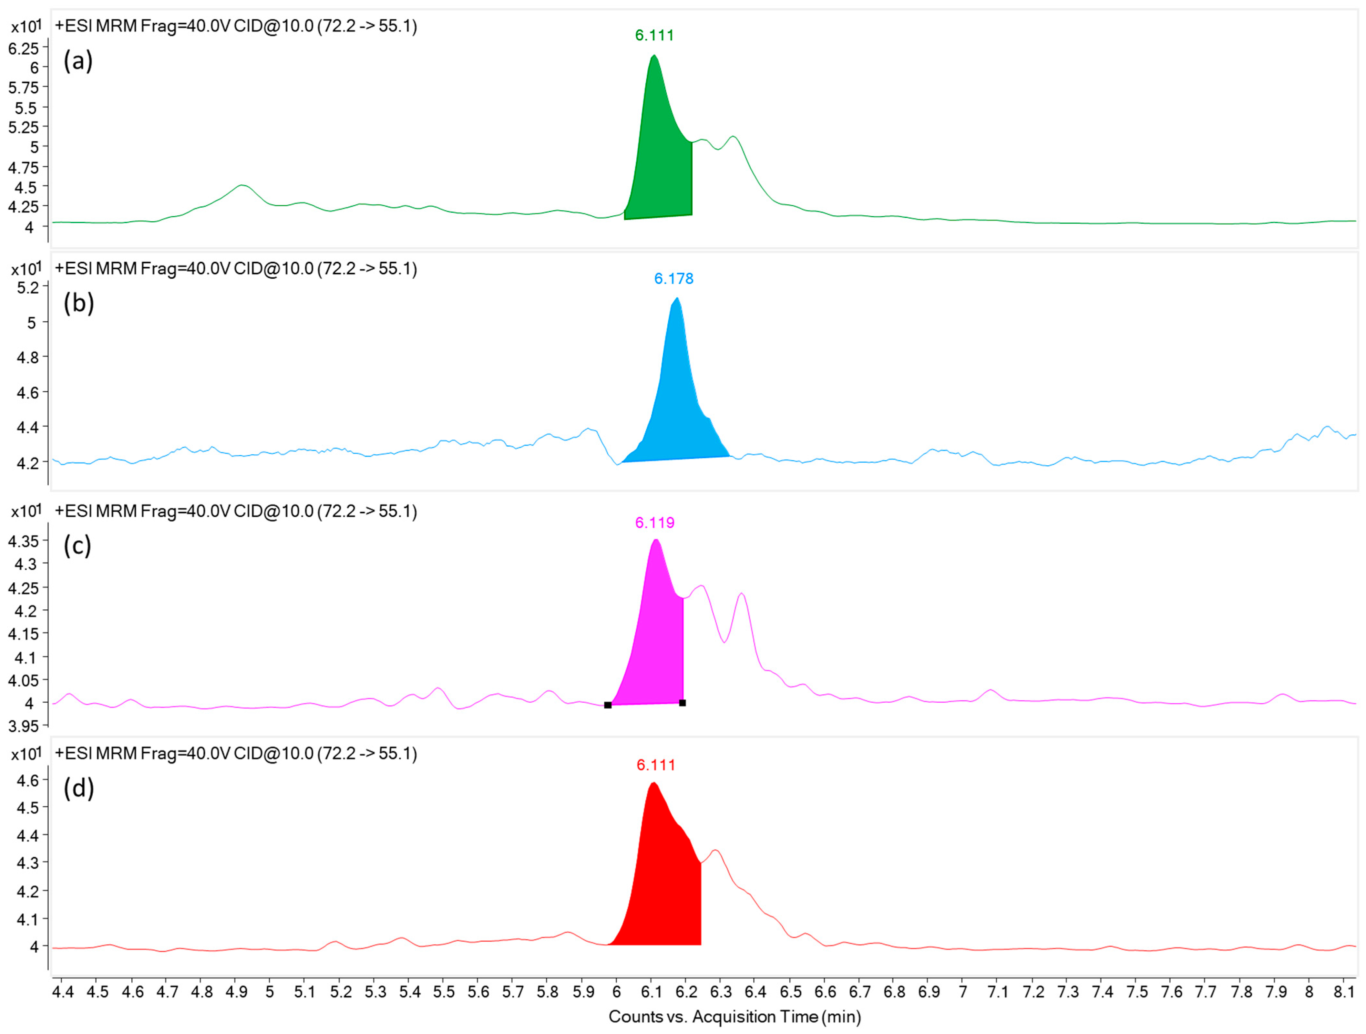Click the green peak label 6.111
Screen dimensions: 1366x1034
coord(654,35)
